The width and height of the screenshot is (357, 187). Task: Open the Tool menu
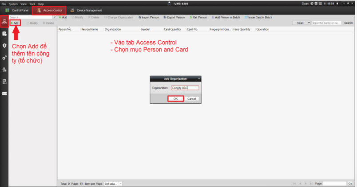(32, 4)
